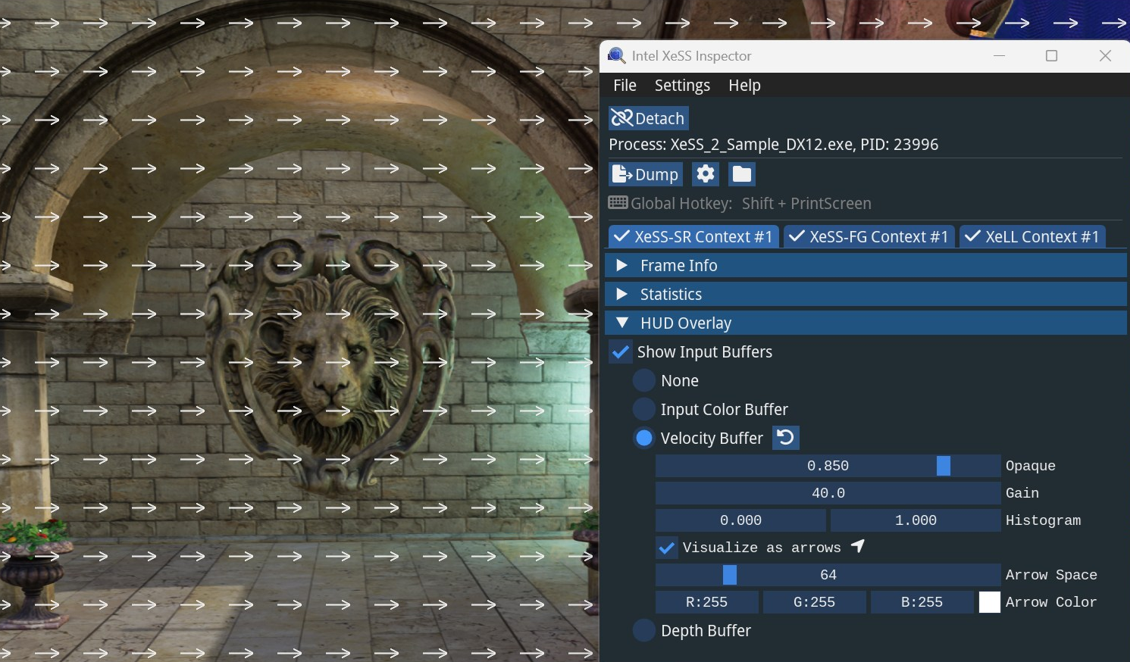This screenshot has width=1130, height=662.
Task: Click the process name and PID text
Action: [773, 144]
